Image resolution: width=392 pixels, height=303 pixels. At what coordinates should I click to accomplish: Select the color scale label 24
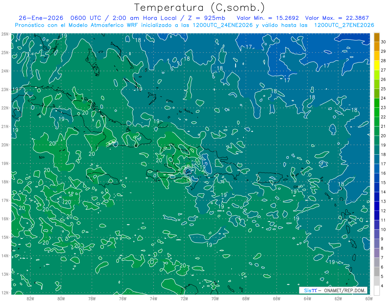(x=384, y=98)
